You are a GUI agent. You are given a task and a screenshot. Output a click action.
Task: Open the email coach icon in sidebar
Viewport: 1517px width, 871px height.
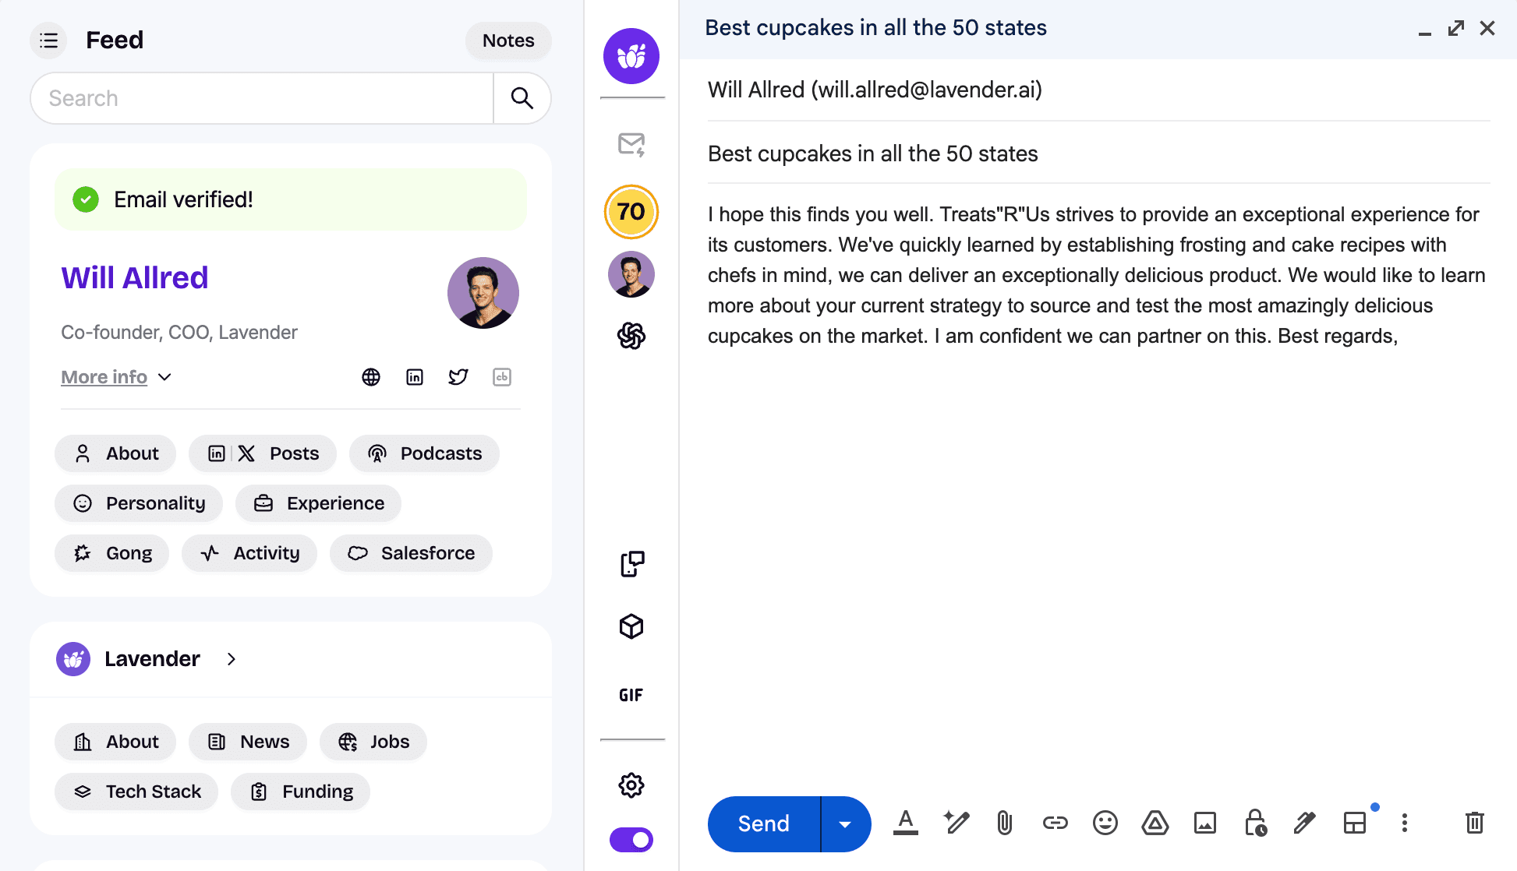(x=631, y=144)
